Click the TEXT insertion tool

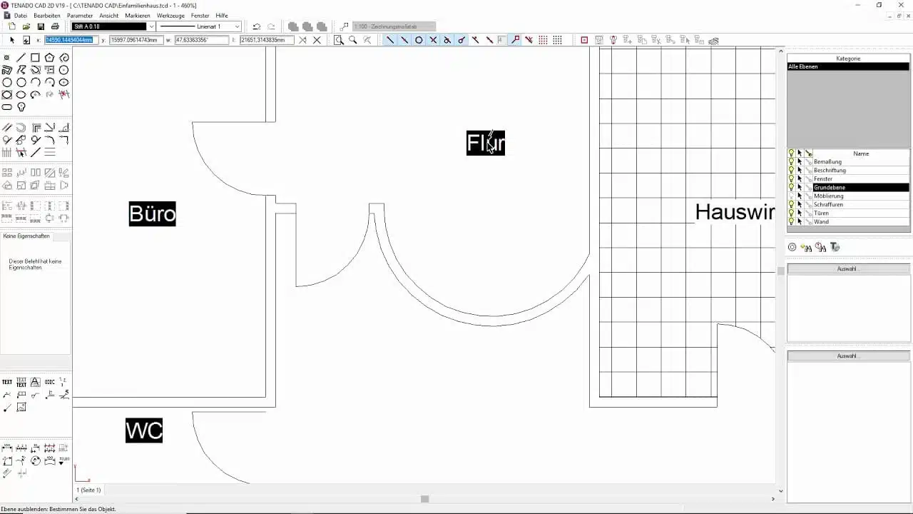click(x=6, y=382)
